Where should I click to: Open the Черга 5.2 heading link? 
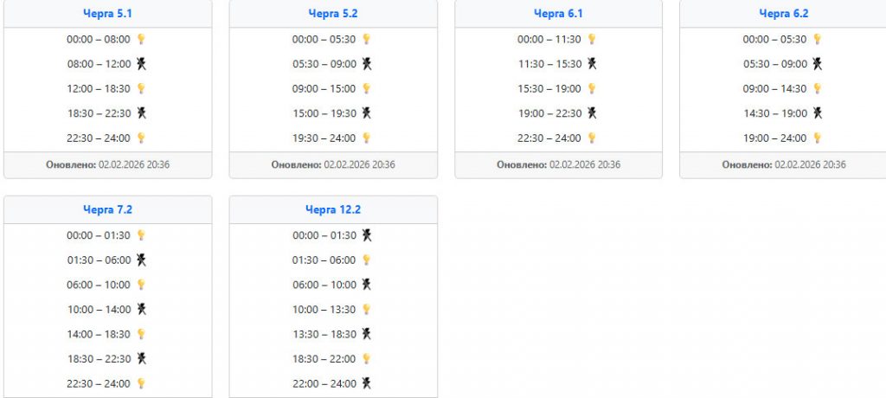333,13
